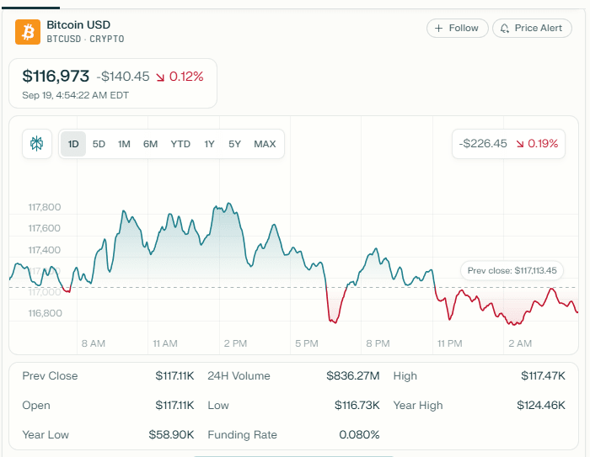Select the 6M time range
The width and height of the screenshot is (590, 457).
(150, 144)
